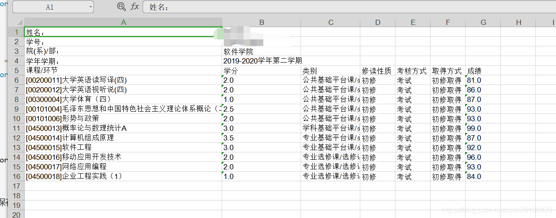
Task: Click score cell 92.0
Action: coord(483,148)
